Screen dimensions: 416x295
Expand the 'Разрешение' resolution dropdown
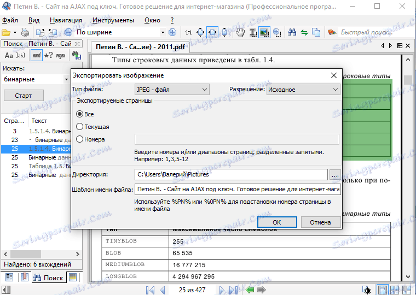(x=303, y=90)
